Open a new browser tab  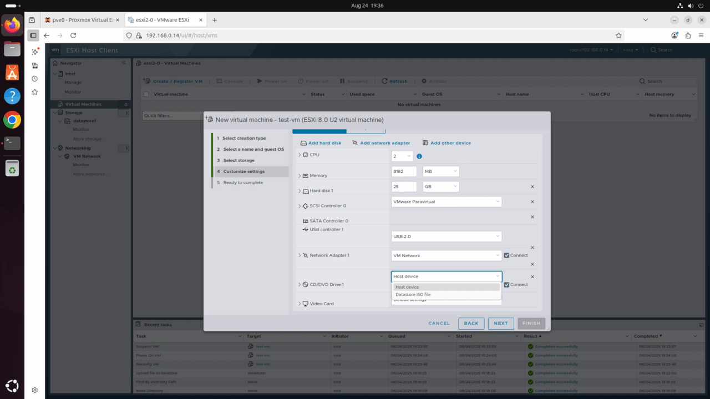(215, 20)
